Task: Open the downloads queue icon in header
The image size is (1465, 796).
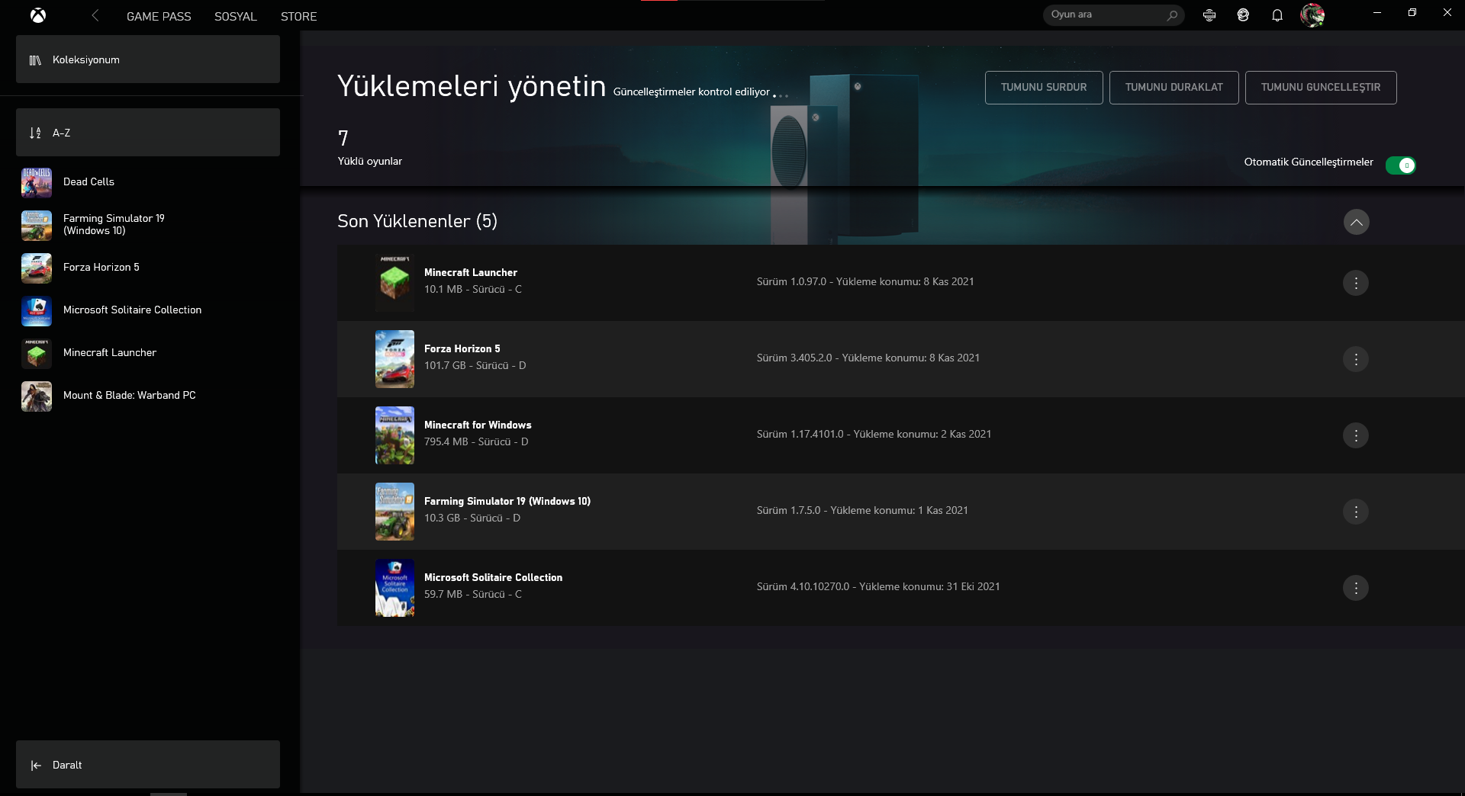Action: pyautogui.click(x=1209, y=15)
